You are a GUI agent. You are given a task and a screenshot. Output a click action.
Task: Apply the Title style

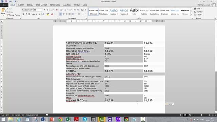point(134,12)
